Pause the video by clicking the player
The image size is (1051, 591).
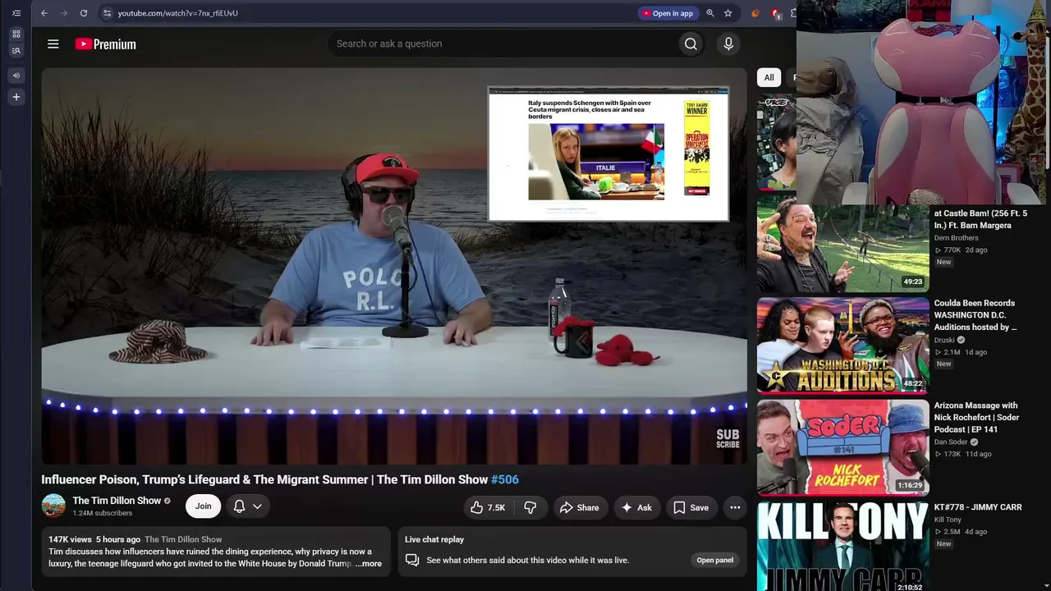point(394,267)
